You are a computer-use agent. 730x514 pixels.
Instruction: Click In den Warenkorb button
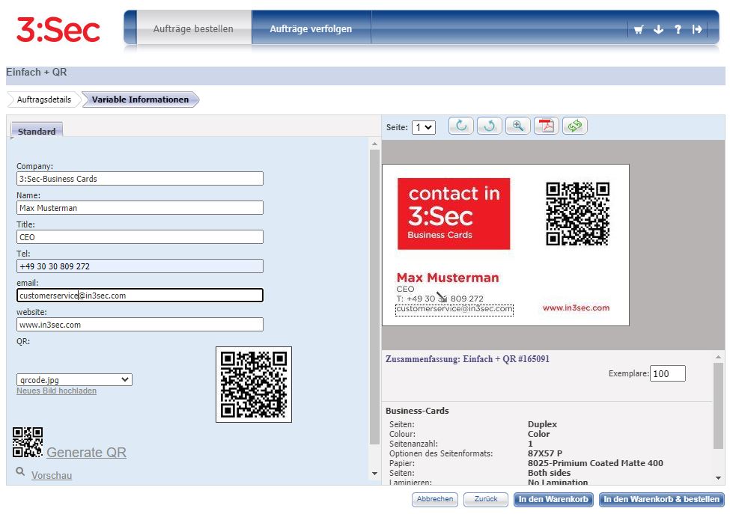click(x=553, y=499)
